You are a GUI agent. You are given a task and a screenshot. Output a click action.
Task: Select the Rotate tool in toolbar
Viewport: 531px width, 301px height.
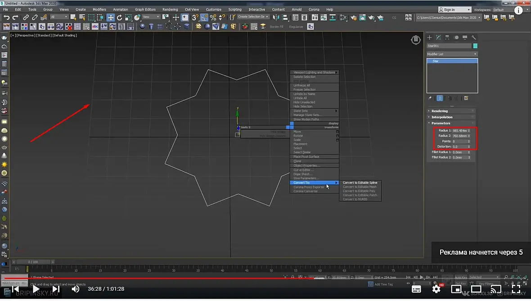[119, 18]
